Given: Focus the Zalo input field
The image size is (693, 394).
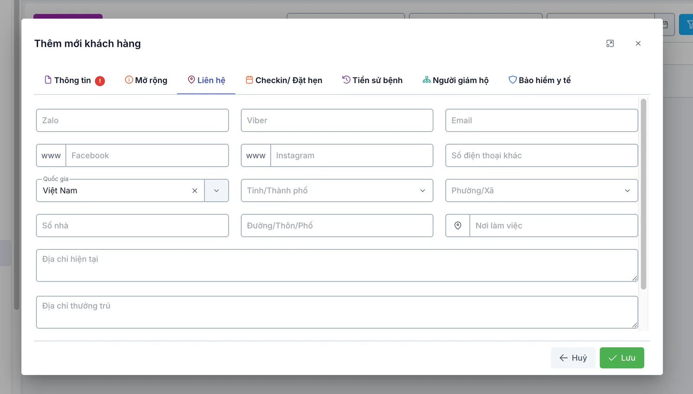Looking at the screenshot, I should click(133, 120).
